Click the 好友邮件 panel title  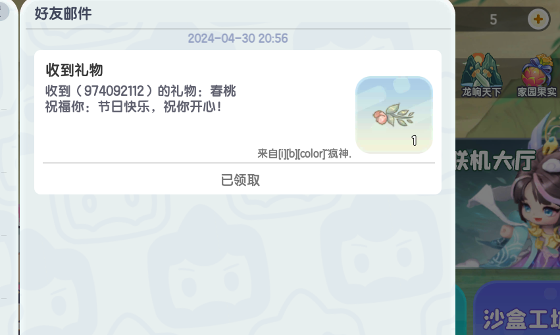coord(63,14)
